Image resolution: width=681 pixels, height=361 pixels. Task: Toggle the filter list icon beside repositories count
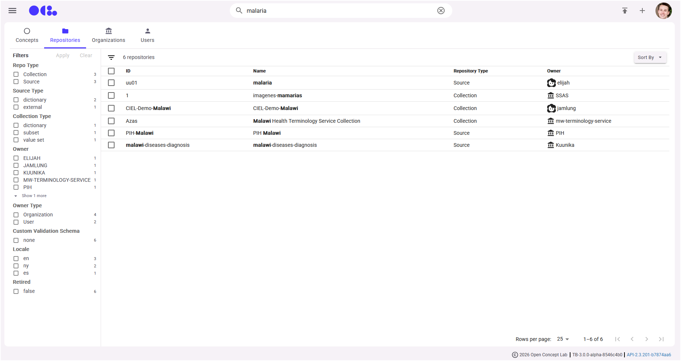pyautogui.click(x=111, y=58)
